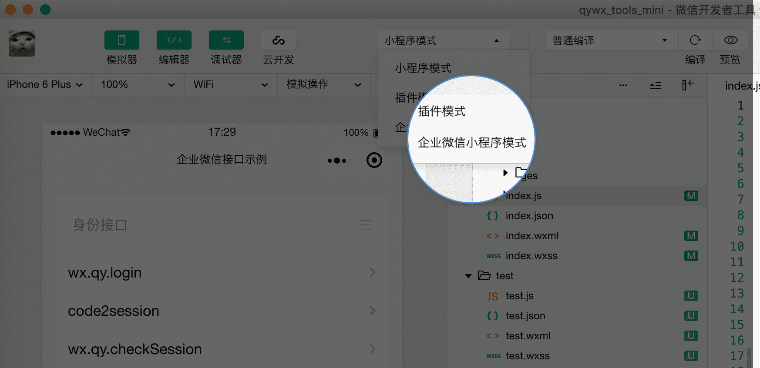
Task: Click the M badge on index.js
Action: [x=691, y=196]
